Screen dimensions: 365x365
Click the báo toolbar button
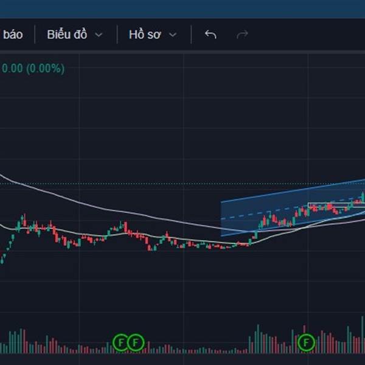(13, 35)
